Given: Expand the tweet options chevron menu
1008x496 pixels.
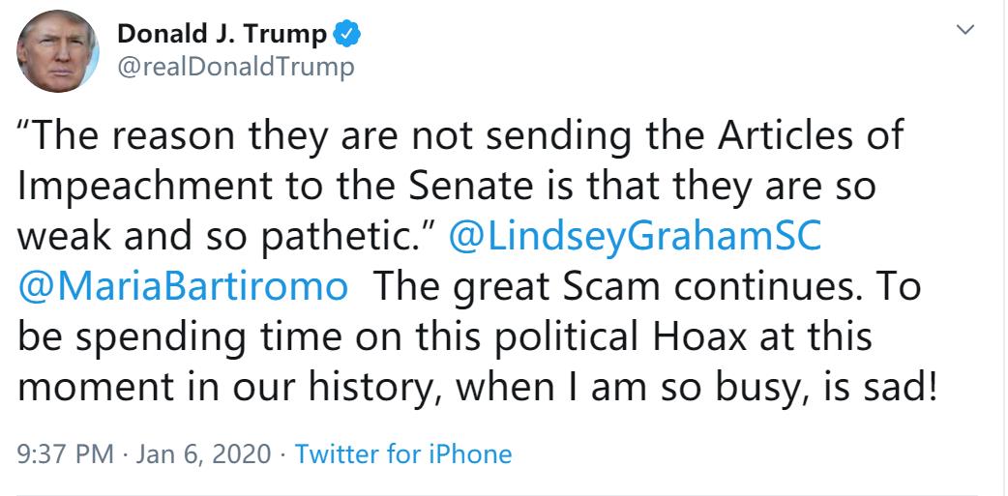Looking at the screenshot, I should click(964, 31).
